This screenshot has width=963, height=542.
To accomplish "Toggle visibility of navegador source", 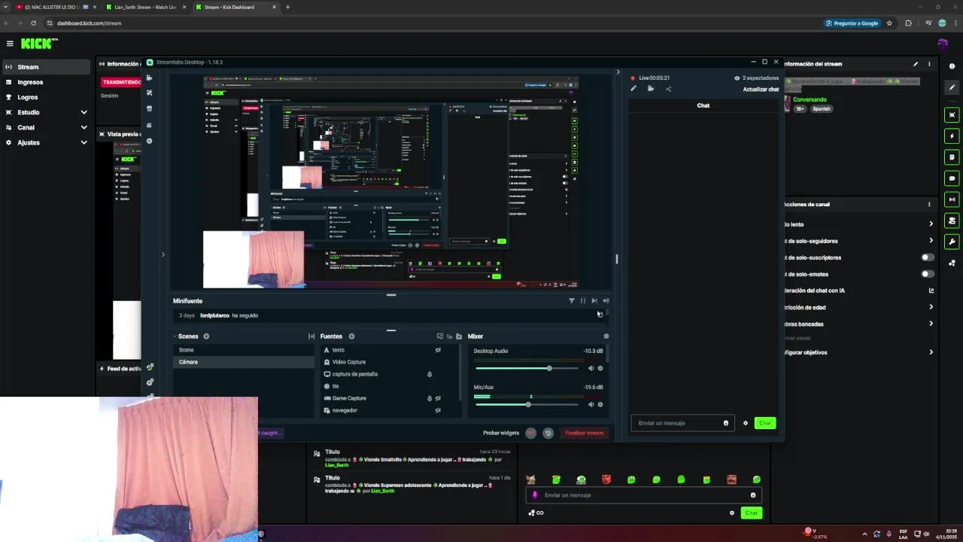I will pos(438,410).
